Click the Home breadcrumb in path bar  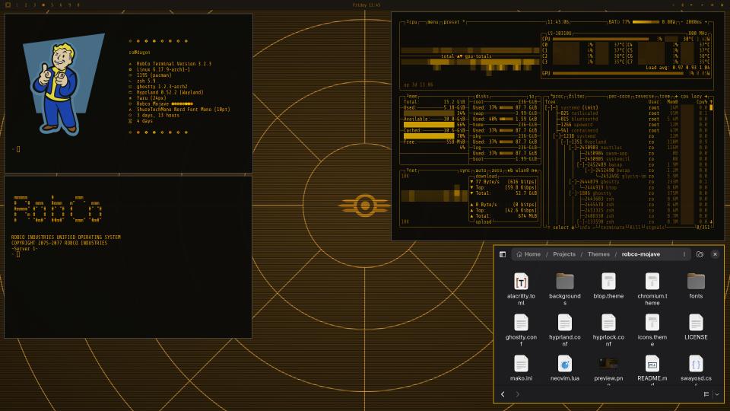coord(527,254)
